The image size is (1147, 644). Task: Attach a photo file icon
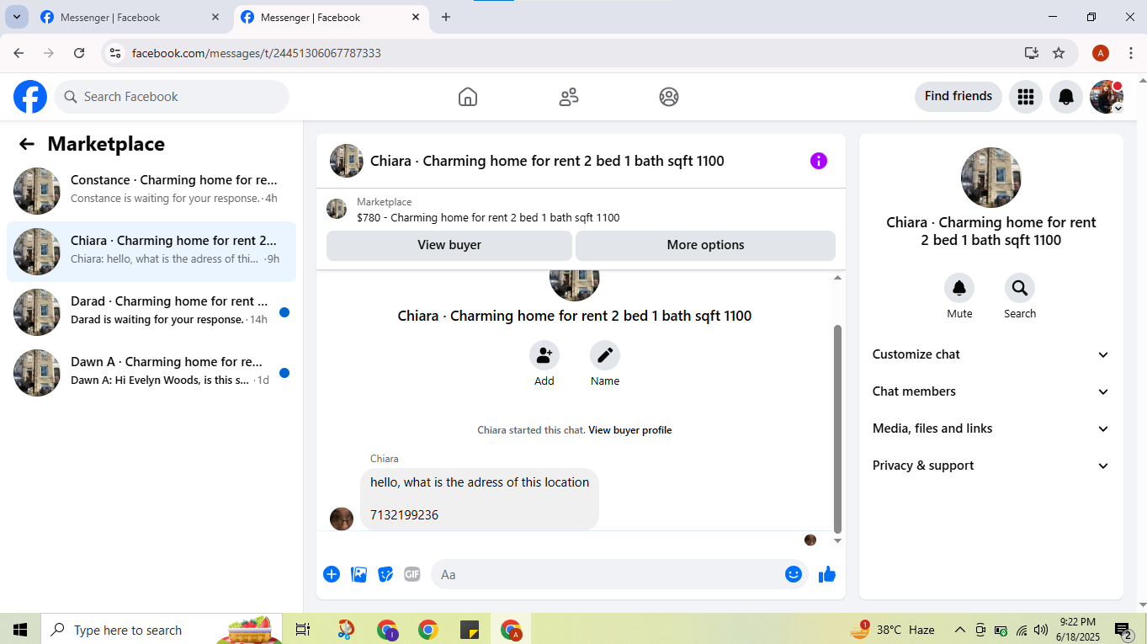point(358,574)
